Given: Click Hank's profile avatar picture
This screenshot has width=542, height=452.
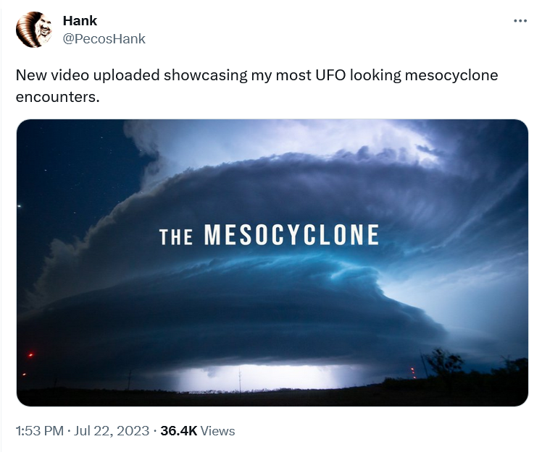Looking at the screenshot, I should tap(34, 30).
